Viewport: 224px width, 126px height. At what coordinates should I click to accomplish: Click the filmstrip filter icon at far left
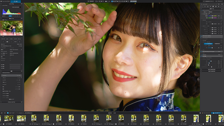(x=4, y=113)
